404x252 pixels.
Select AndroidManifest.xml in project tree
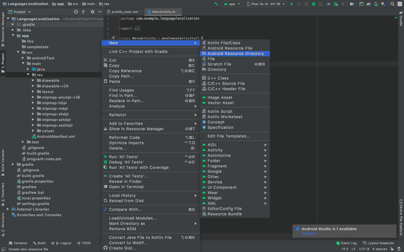tap(56, 136)
